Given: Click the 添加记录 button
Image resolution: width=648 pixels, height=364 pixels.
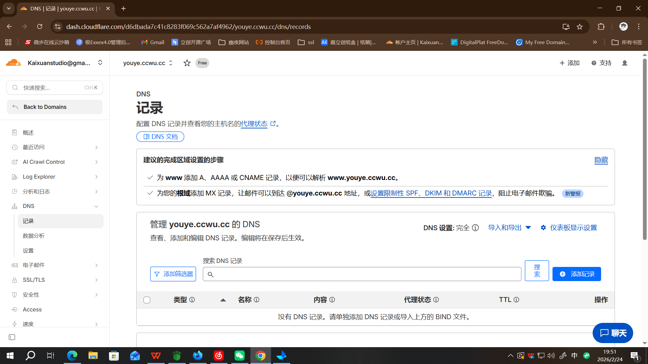Looking at the screenshot, I should pos(576,274).
